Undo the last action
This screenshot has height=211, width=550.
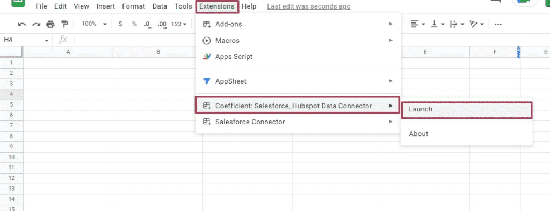(21, 24)
